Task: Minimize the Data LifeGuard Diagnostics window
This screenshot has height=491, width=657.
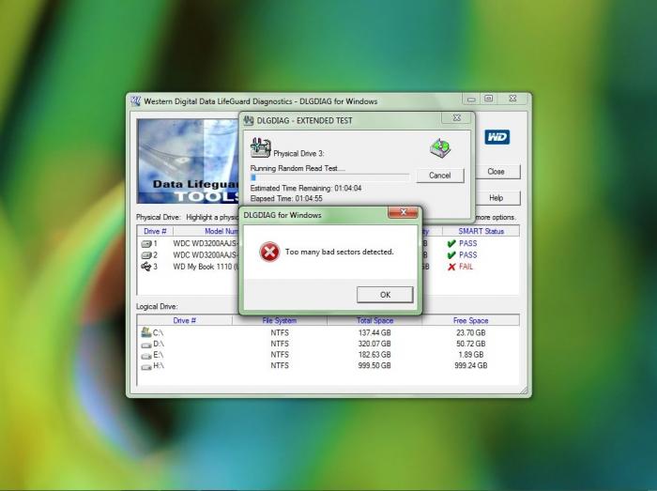Action: pyautogui.click(x=471, y=99)
